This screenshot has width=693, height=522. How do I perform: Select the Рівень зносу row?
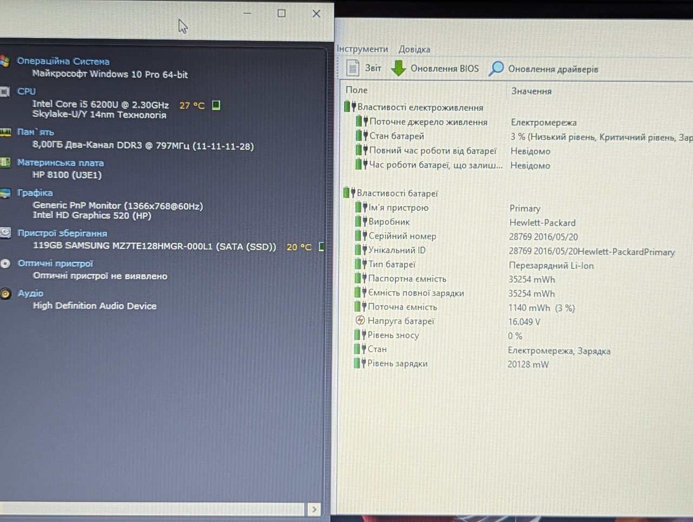[522, 335]
